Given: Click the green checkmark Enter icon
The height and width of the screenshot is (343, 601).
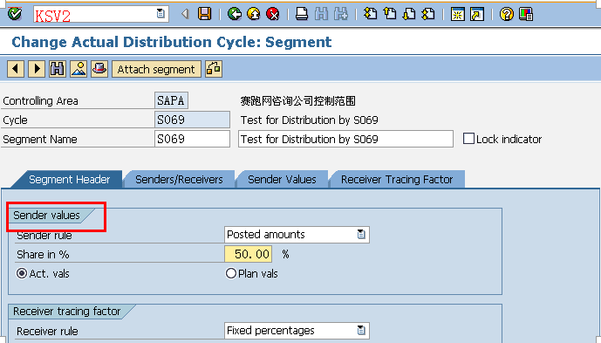Looking at the screenshot, I should [15, 14].
